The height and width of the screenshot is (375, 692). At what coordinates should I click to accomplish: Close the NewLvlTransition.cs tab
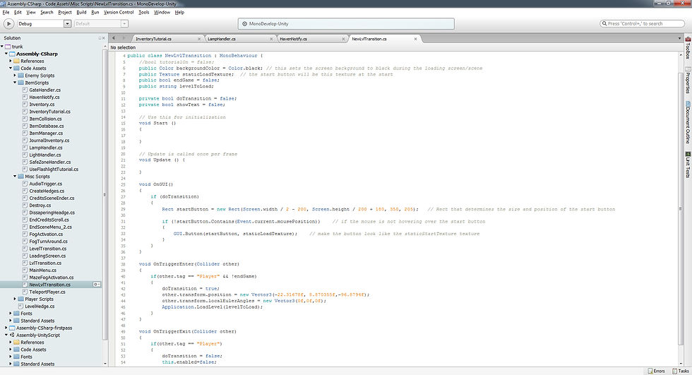click(415, 39)
